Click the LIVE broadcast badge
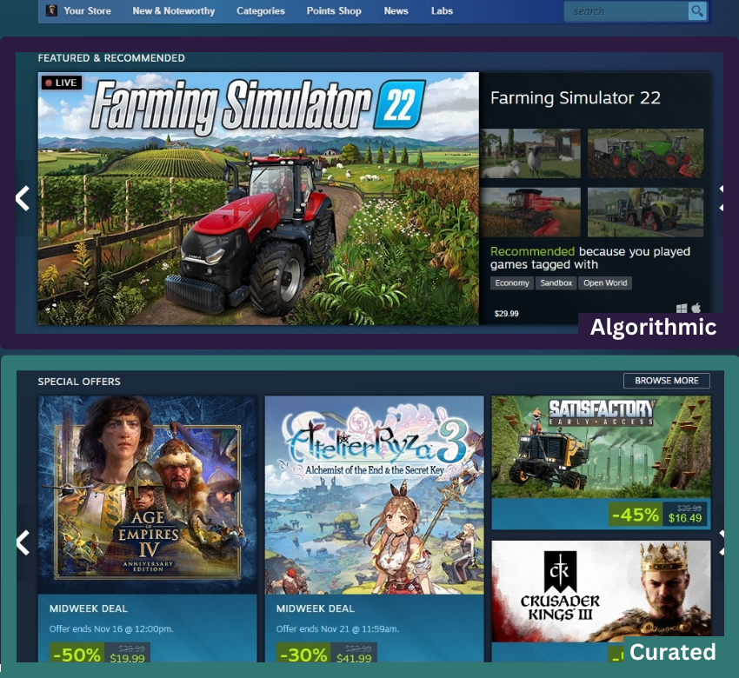The height and width of the screenshot is (678, 739). pyautogui.click(x=61, y=83)
